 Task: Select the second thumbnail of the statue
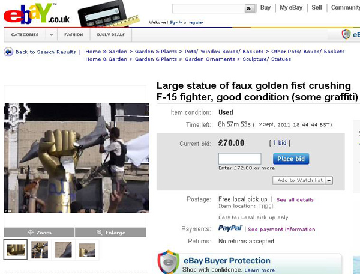40,249
